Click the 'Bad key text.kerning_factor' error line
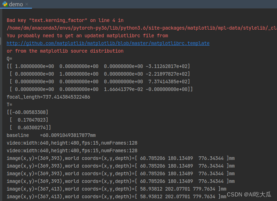The height and width of the screenshot is (201, 277). [65, 20]
